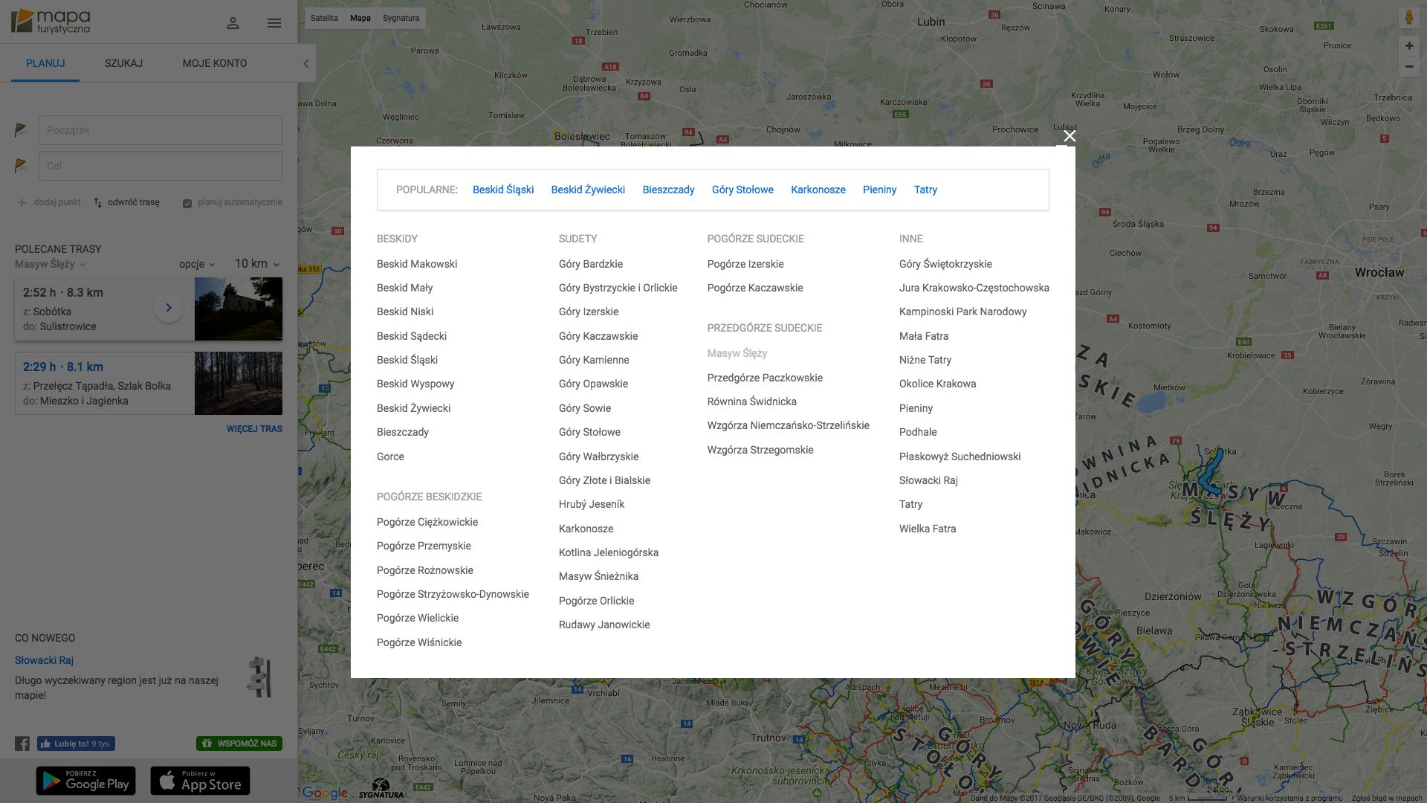Click the user account icon

click(233, 23)
